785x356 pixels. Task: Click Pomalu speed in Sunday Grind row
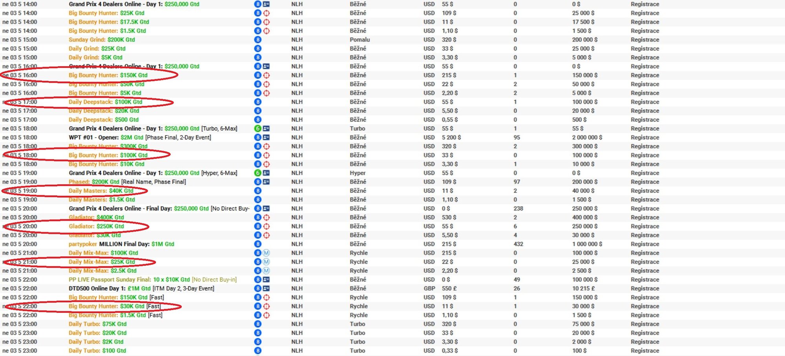pyautogui.click(x=360, y=40)
